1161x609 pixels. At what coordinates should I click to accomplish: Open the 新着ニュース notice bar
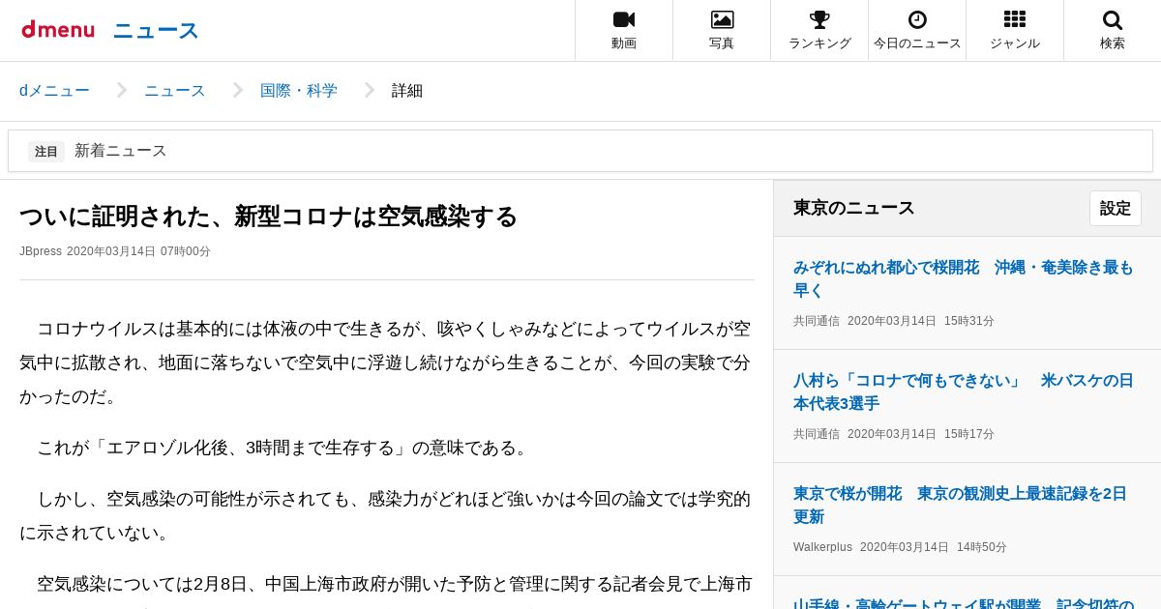580,151
